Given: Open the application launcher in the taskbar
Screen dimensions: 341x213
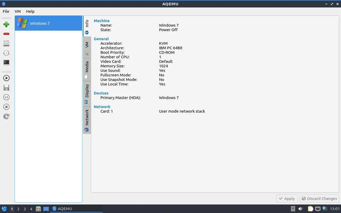Looking at the screenshot, I should click(x=4, y=209).
